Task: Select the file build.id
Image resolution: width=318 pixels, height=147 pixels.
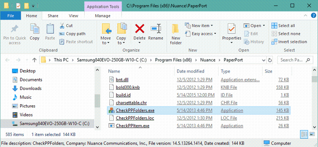Action: 123,95
